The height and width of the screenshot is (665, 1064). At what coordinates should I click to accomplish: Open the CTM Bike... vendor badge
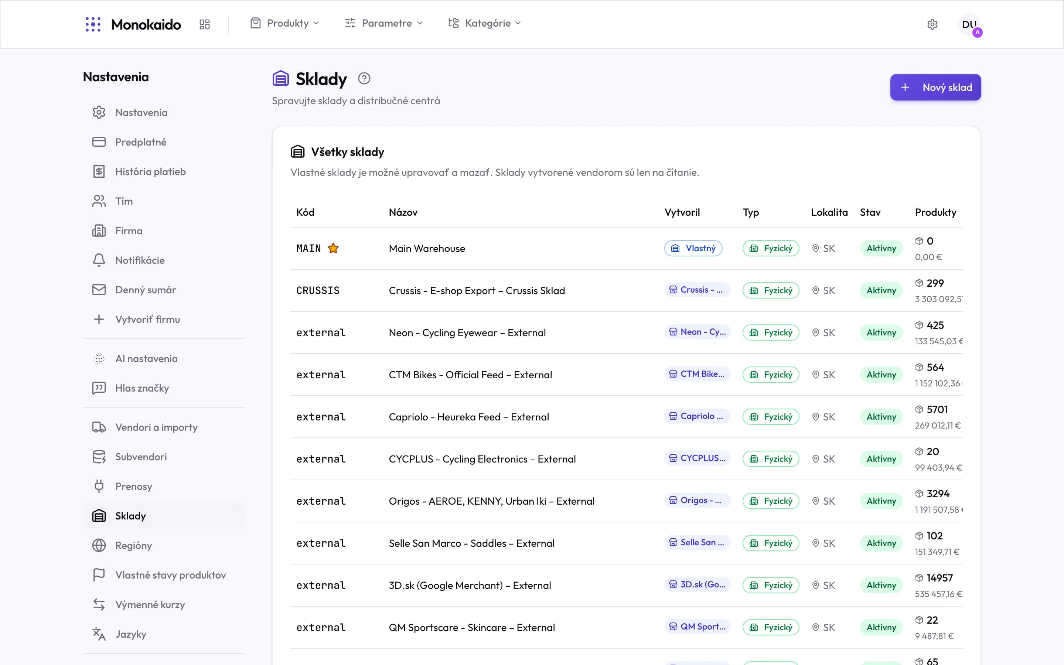[x=697, y=374]
